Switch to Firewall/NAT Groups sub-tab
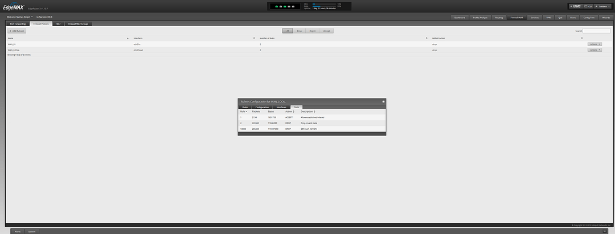The image size is (615, 234). pyautogui.click(x=79, y=24)
